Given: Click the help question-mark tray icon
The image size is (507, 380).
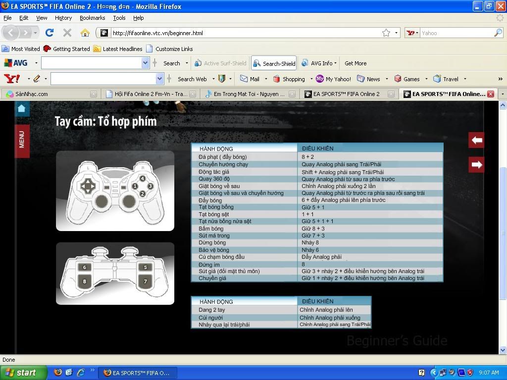Looking at the screenshot, I should (422, 373).
